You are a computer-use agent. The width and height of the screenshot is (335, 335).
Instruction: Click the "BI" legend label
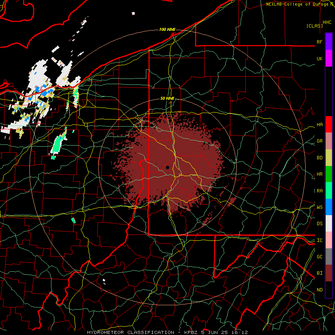[x=319, y=273]
